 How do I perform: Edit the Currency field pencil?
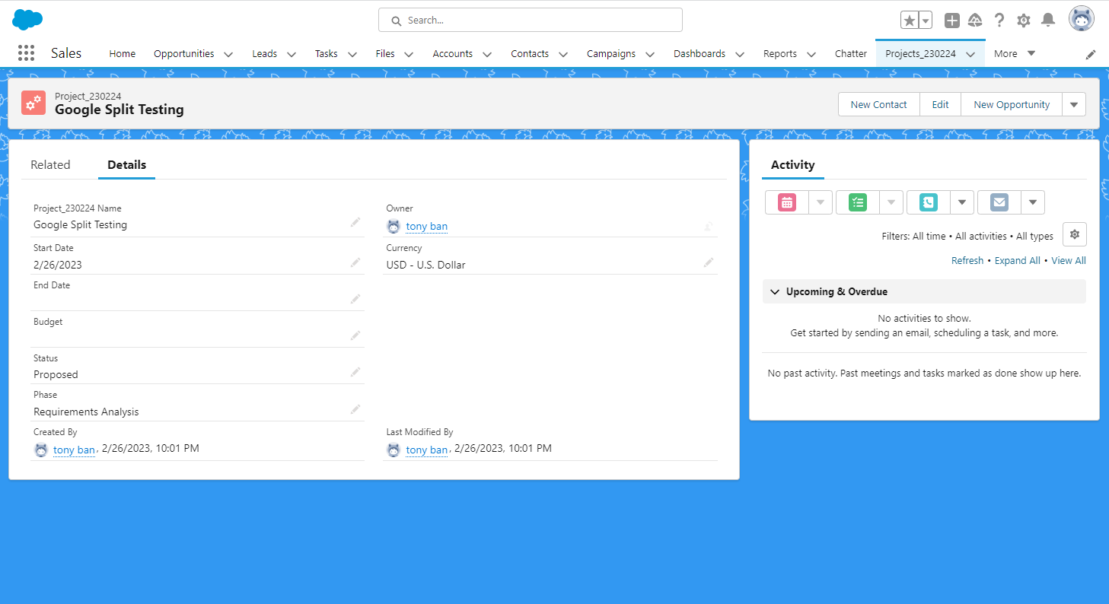pos(709,262)
